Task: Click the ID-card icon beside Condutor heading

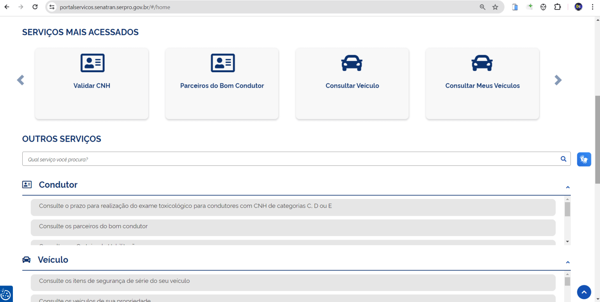Action: coord(27,184)
